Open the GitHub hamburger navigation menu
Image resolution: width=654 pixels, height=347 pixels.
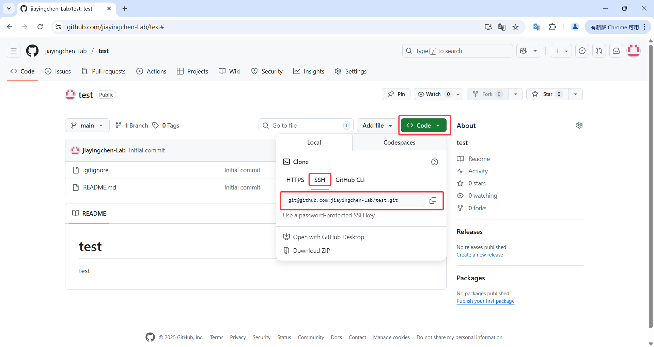click(14, 51)
